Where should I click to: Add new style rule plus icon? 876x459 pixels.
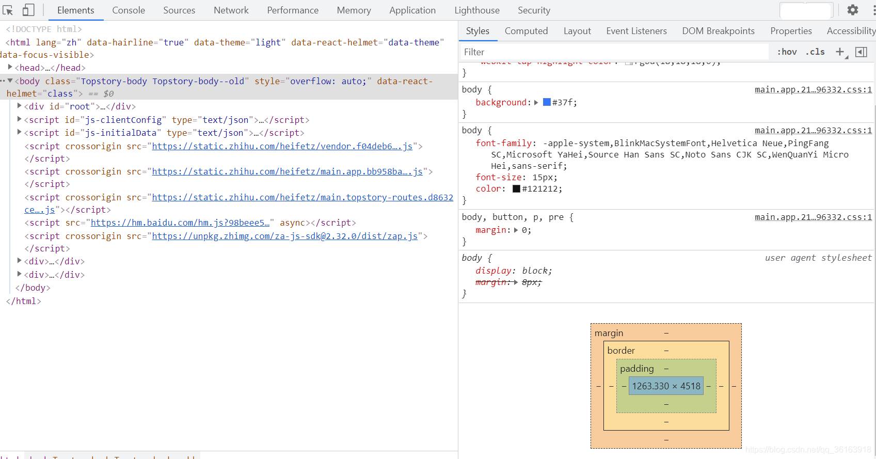pos(840,52)
